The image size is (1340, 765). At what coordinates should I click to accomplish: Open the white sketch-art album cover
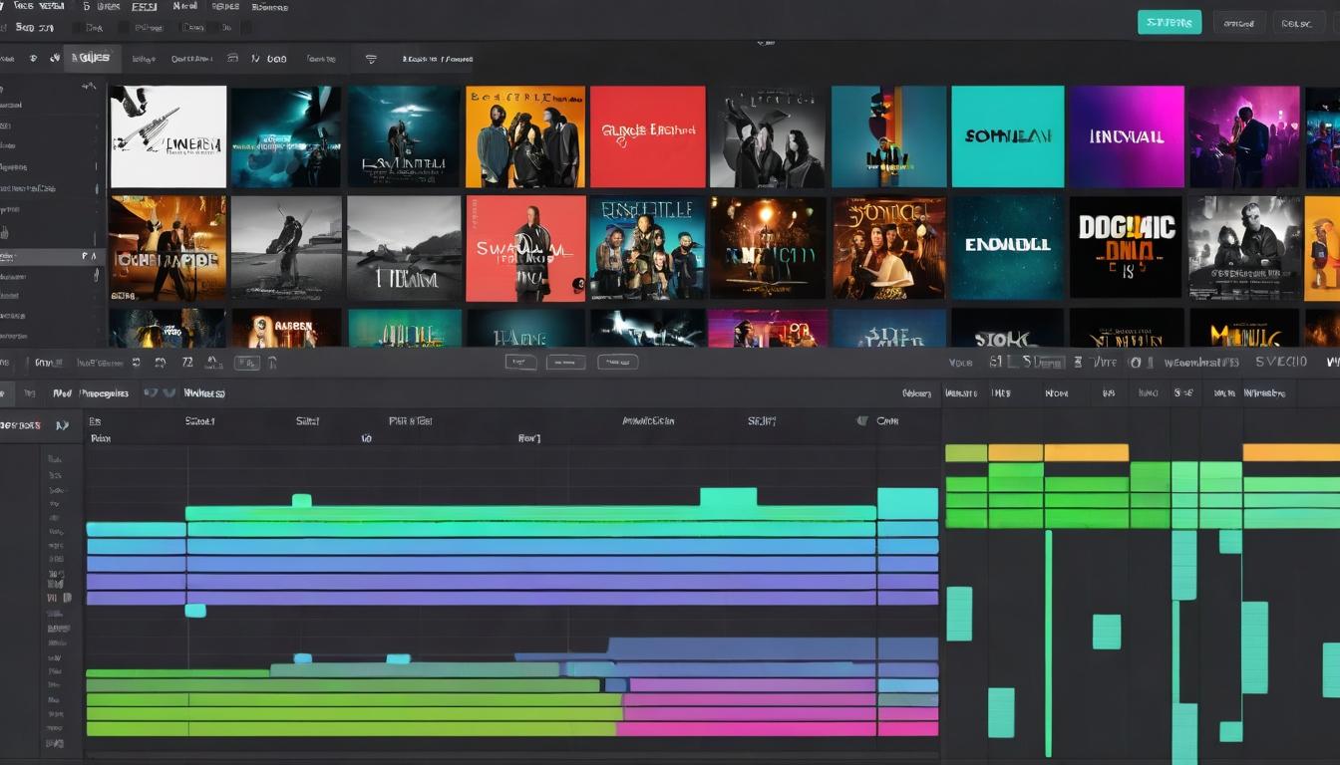pyautogui.click(x=168, y=136)
